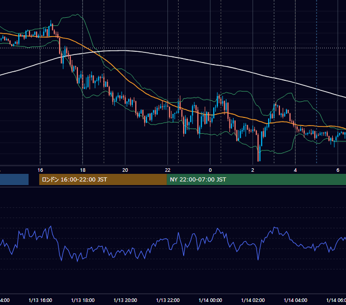Viewport: 346px width, 305px height.
Task: Click the 20 hour axis label
Action: click(125, 170)
